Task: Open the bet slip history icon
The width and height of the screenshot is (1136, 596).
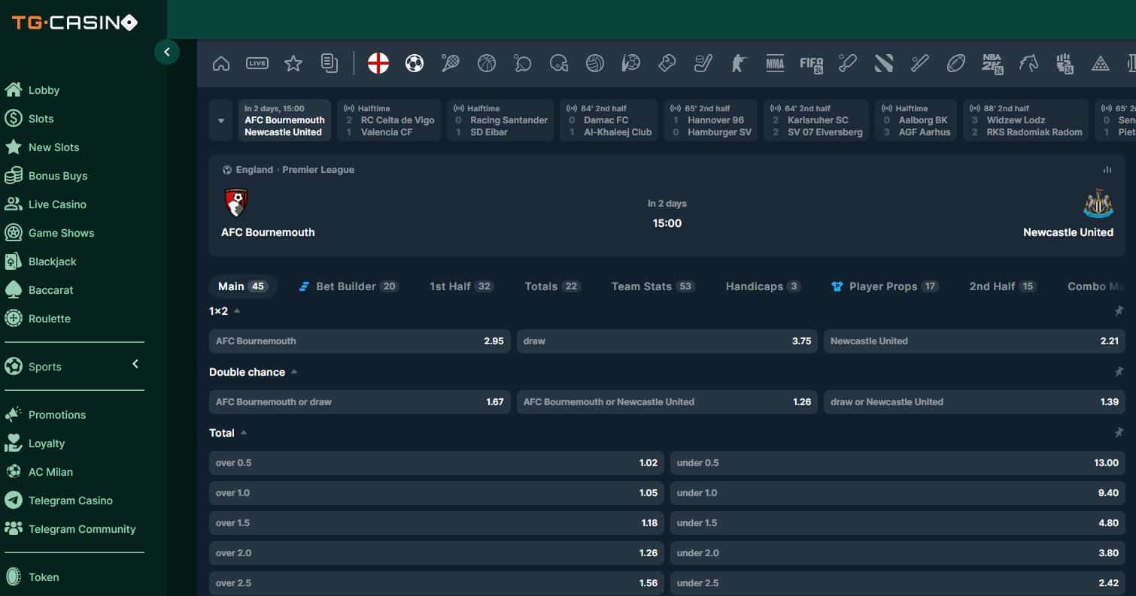Action: pyautogui.click(x=330, y=64)
